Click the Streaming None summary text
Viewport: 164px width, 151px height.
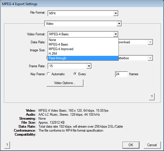click(x=42, y=119)
